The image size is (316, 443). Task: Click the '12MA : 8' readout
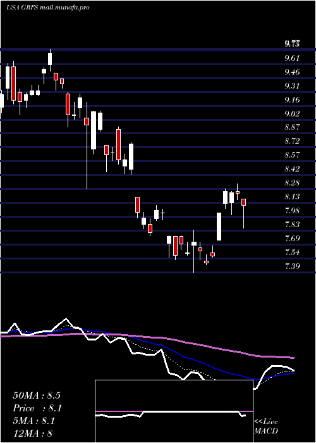pos(33,434)
